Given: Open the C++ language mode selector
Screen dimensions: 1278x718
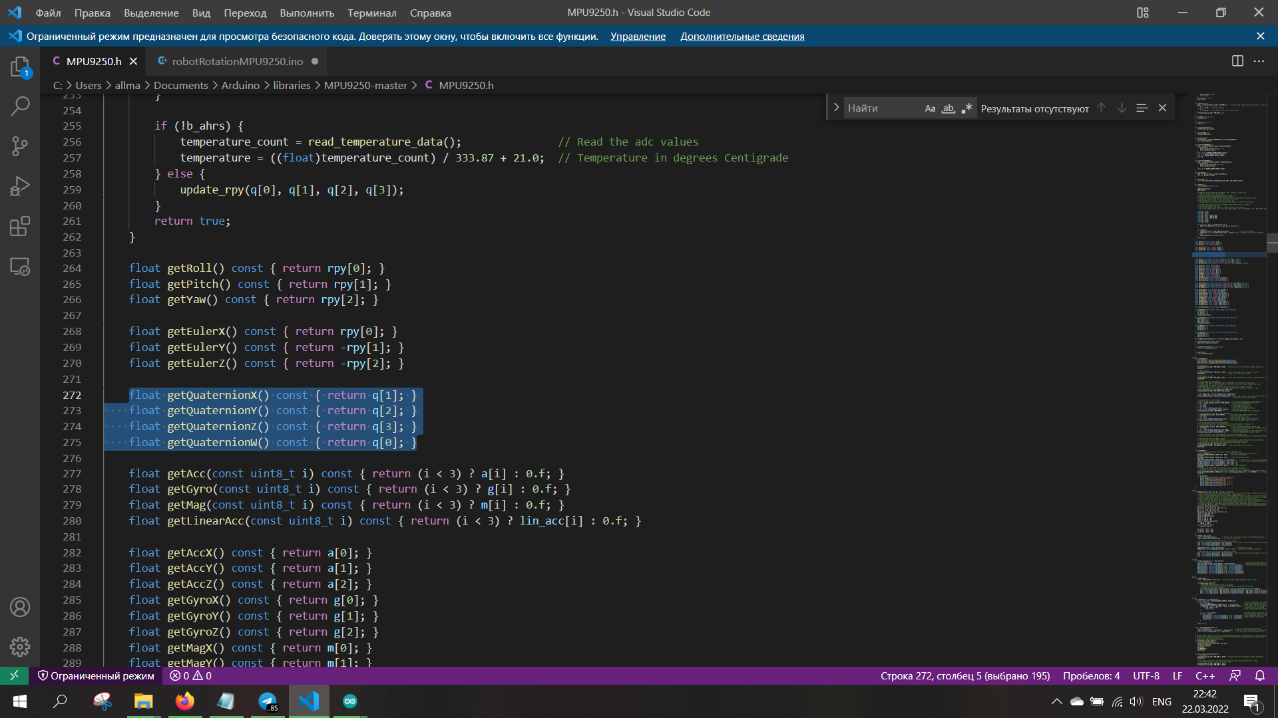Looking at the screenshot, I should [1205, 676].
